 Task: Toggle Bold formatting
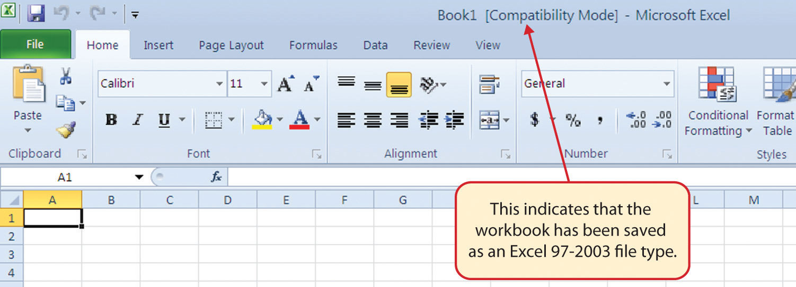click(x=111, y=120)
